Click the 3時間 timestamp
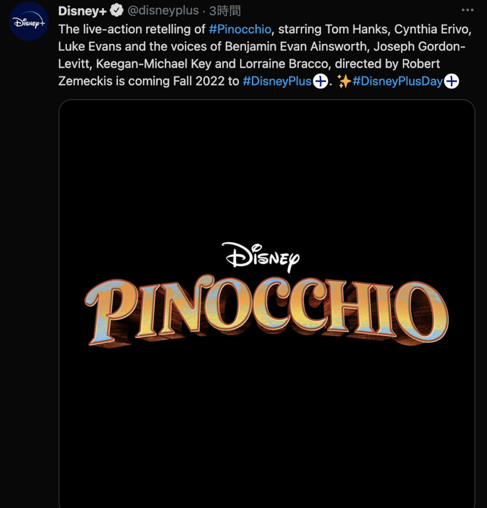The height and width of the screenshot is (508, 487). click(x=224, y=11)
